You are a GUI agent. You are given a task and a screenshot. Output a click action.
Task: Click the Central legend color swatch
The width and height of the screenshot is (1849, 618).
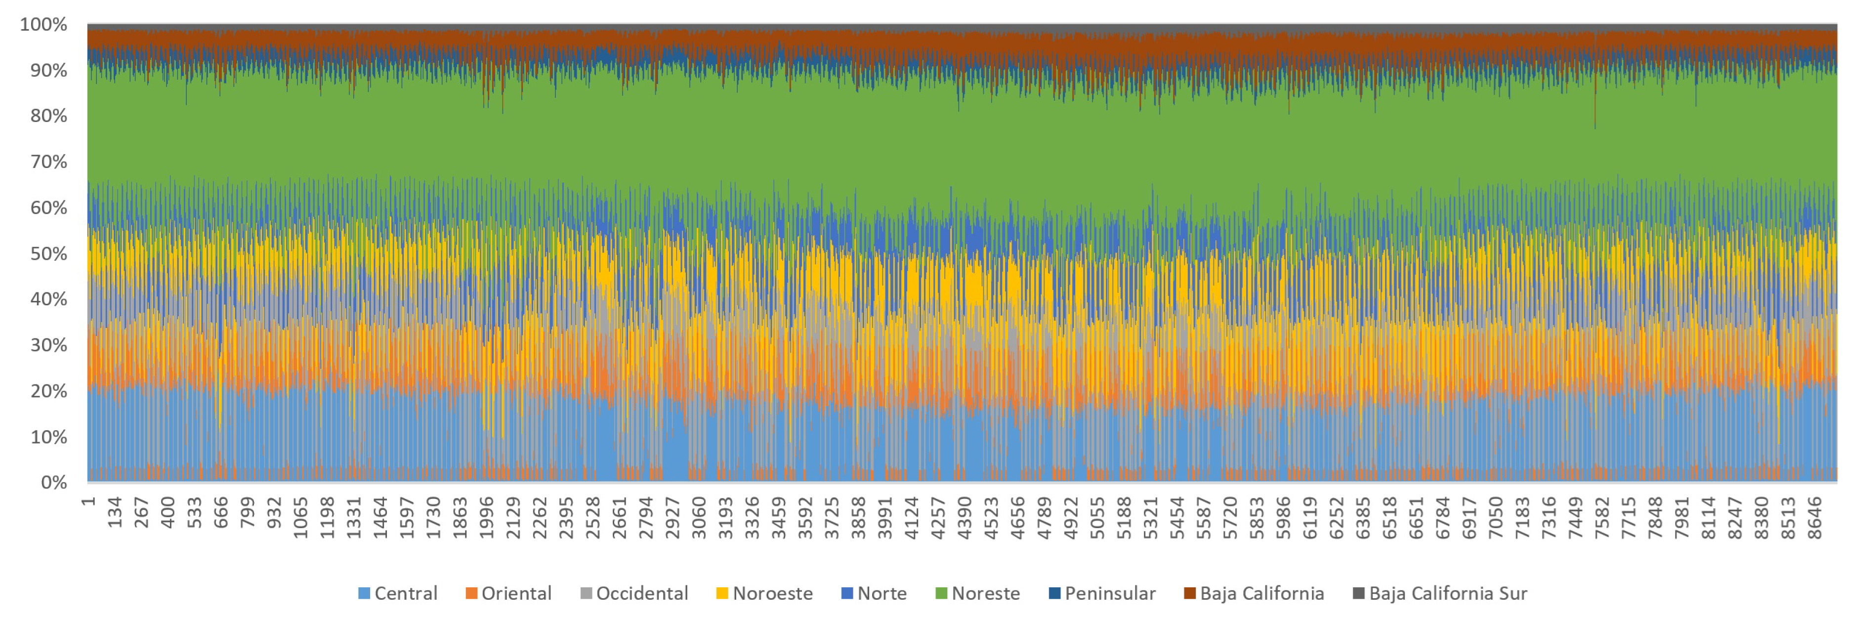(364, 594)
